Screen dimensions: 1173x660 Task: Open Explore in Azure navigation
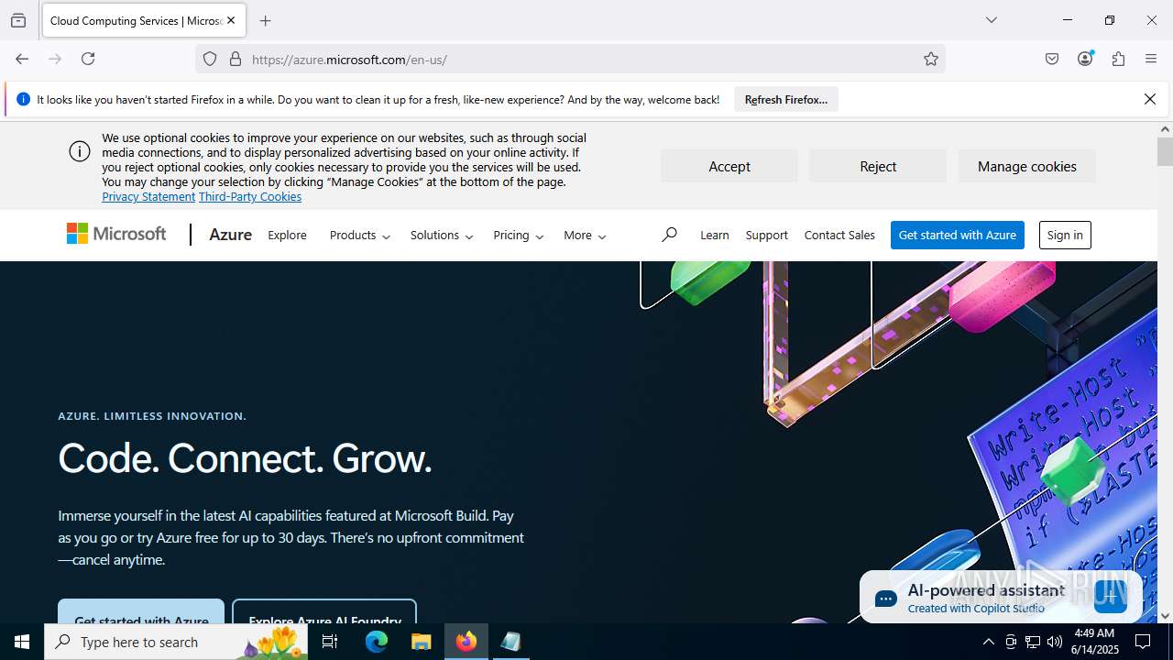click(x=287, y=235)
